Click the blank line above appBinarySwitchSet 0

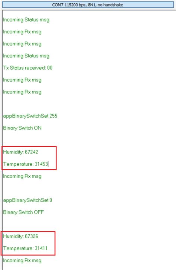click(89, 188)
